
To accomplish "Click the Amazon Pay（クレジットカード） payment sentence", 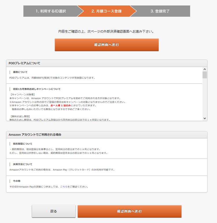I will pyautogui.click(x=62, y=170).
